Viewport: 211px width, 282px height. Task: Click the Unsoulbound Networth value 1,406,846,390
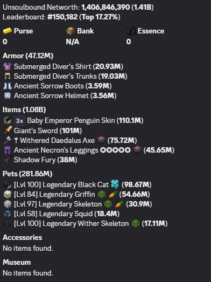105,8
